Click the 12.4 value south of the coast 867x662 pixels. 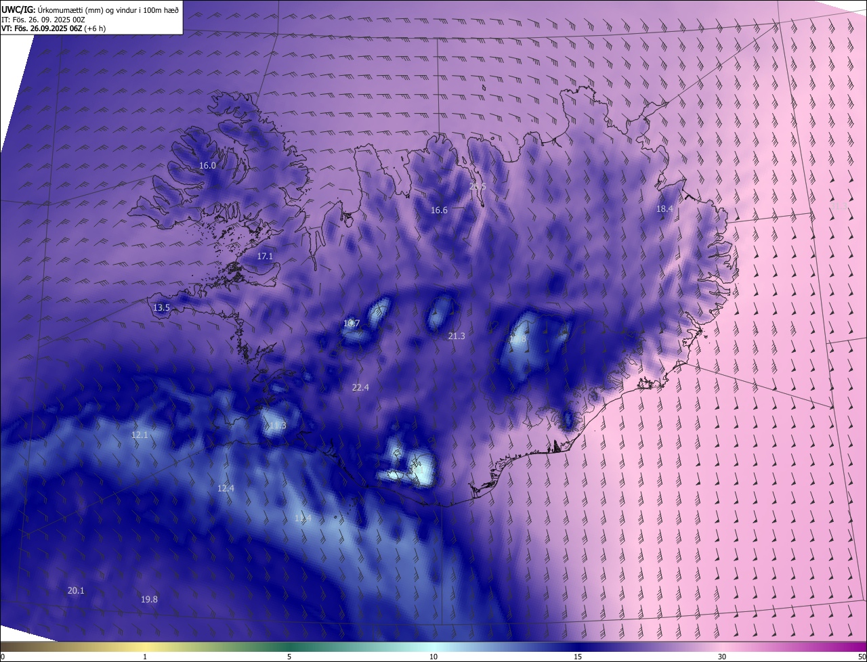[226, 489]
